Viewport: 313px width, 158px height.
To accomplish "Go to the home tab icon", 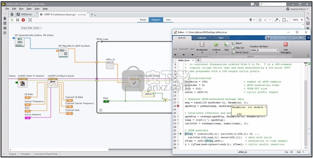I will click(12, 14).
